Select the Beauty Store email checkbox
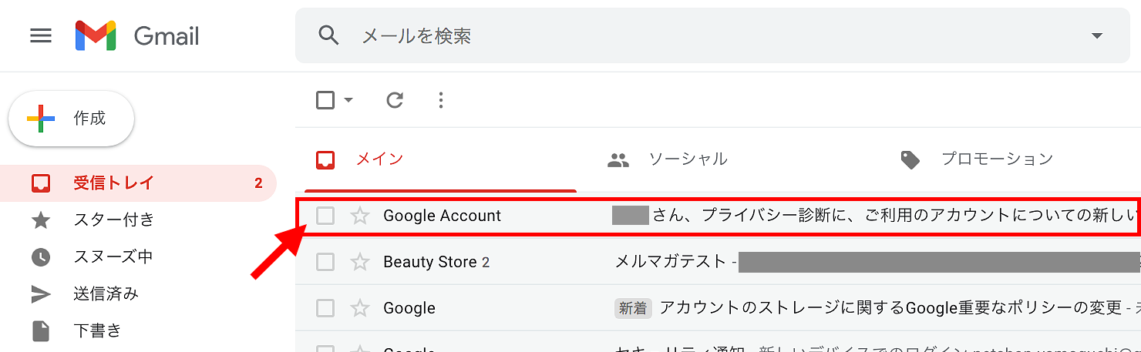Image resolution: width=1141 pixels, height=352 pixels. (x=325, y=262)
